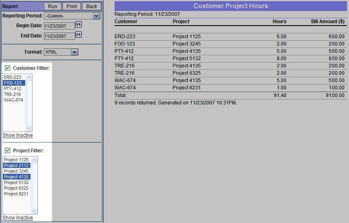Click the Project list scroll-up arrow
Image resolution: width=349 pixels, height=223 pixels.
click(x=34, y=160)
